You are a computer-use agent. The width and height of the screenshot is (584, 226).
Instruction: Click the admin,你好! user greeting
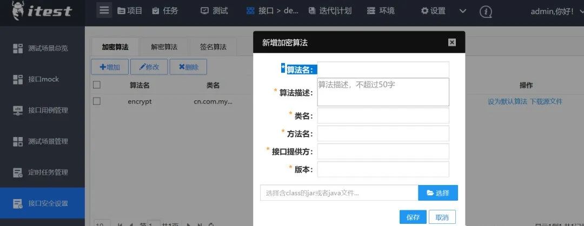tap(552, 11)
